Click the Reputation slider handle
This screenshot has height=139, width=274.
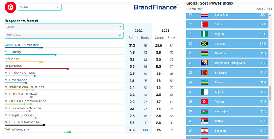(x=68, y=69)
